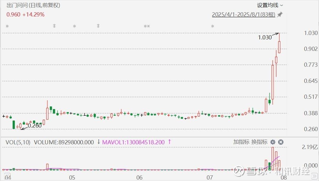Open the 设置均线 dropdown
Screen dimensions: 319x181
[270, 5]
